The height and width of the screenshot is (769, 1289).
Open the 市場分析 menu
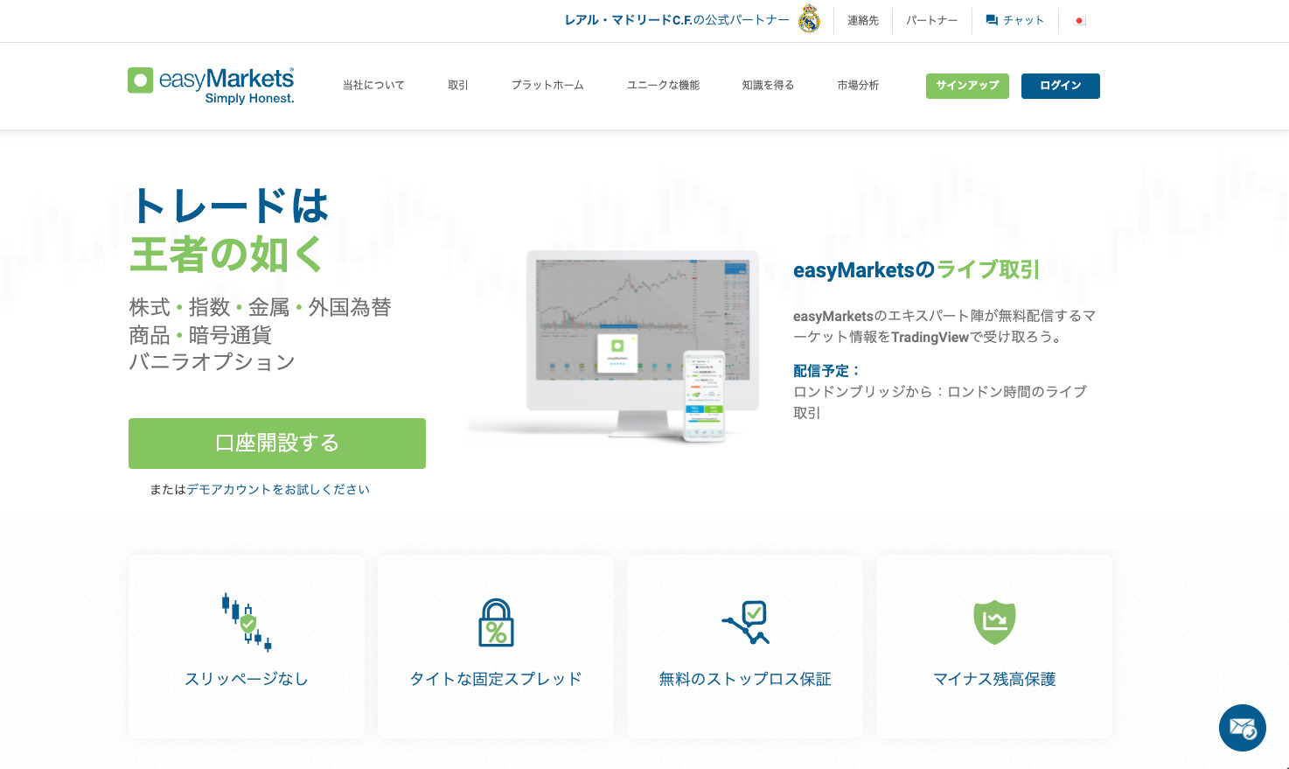pos(858,85)
